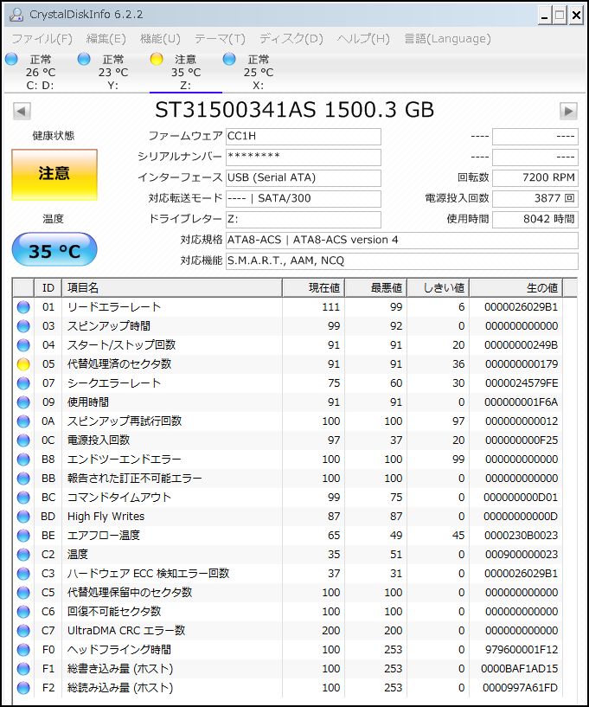Click the yellow caution icon for ID 05
This screenshot has height=707, width=589.
[23, 364]
